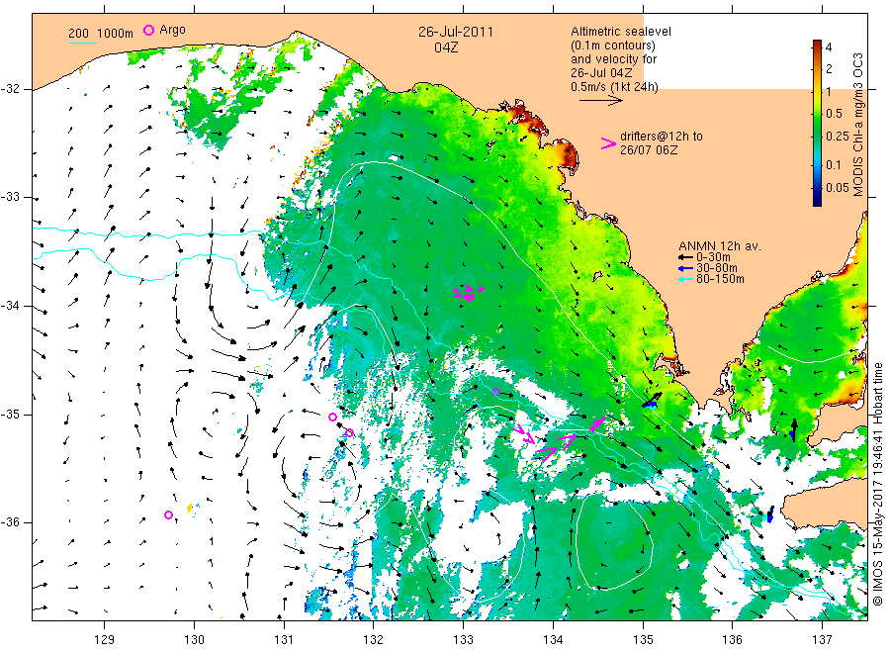Click the small yellow chlorophyll patch near 130E, 36S
This screenshot has width=890, height=653.
[190, 508]
